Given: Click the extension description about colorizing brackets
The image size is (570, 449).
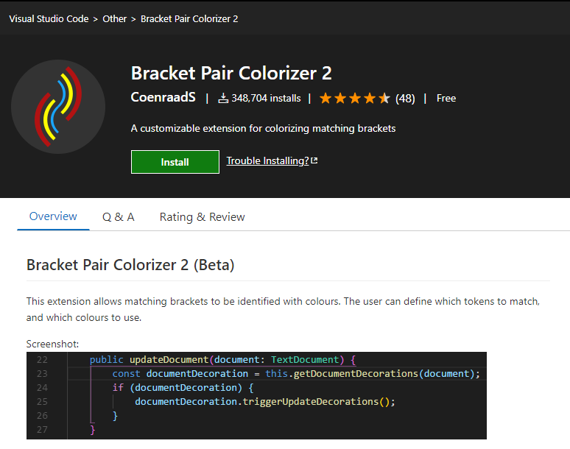Looking at the screenshot, I should [263, 129].
